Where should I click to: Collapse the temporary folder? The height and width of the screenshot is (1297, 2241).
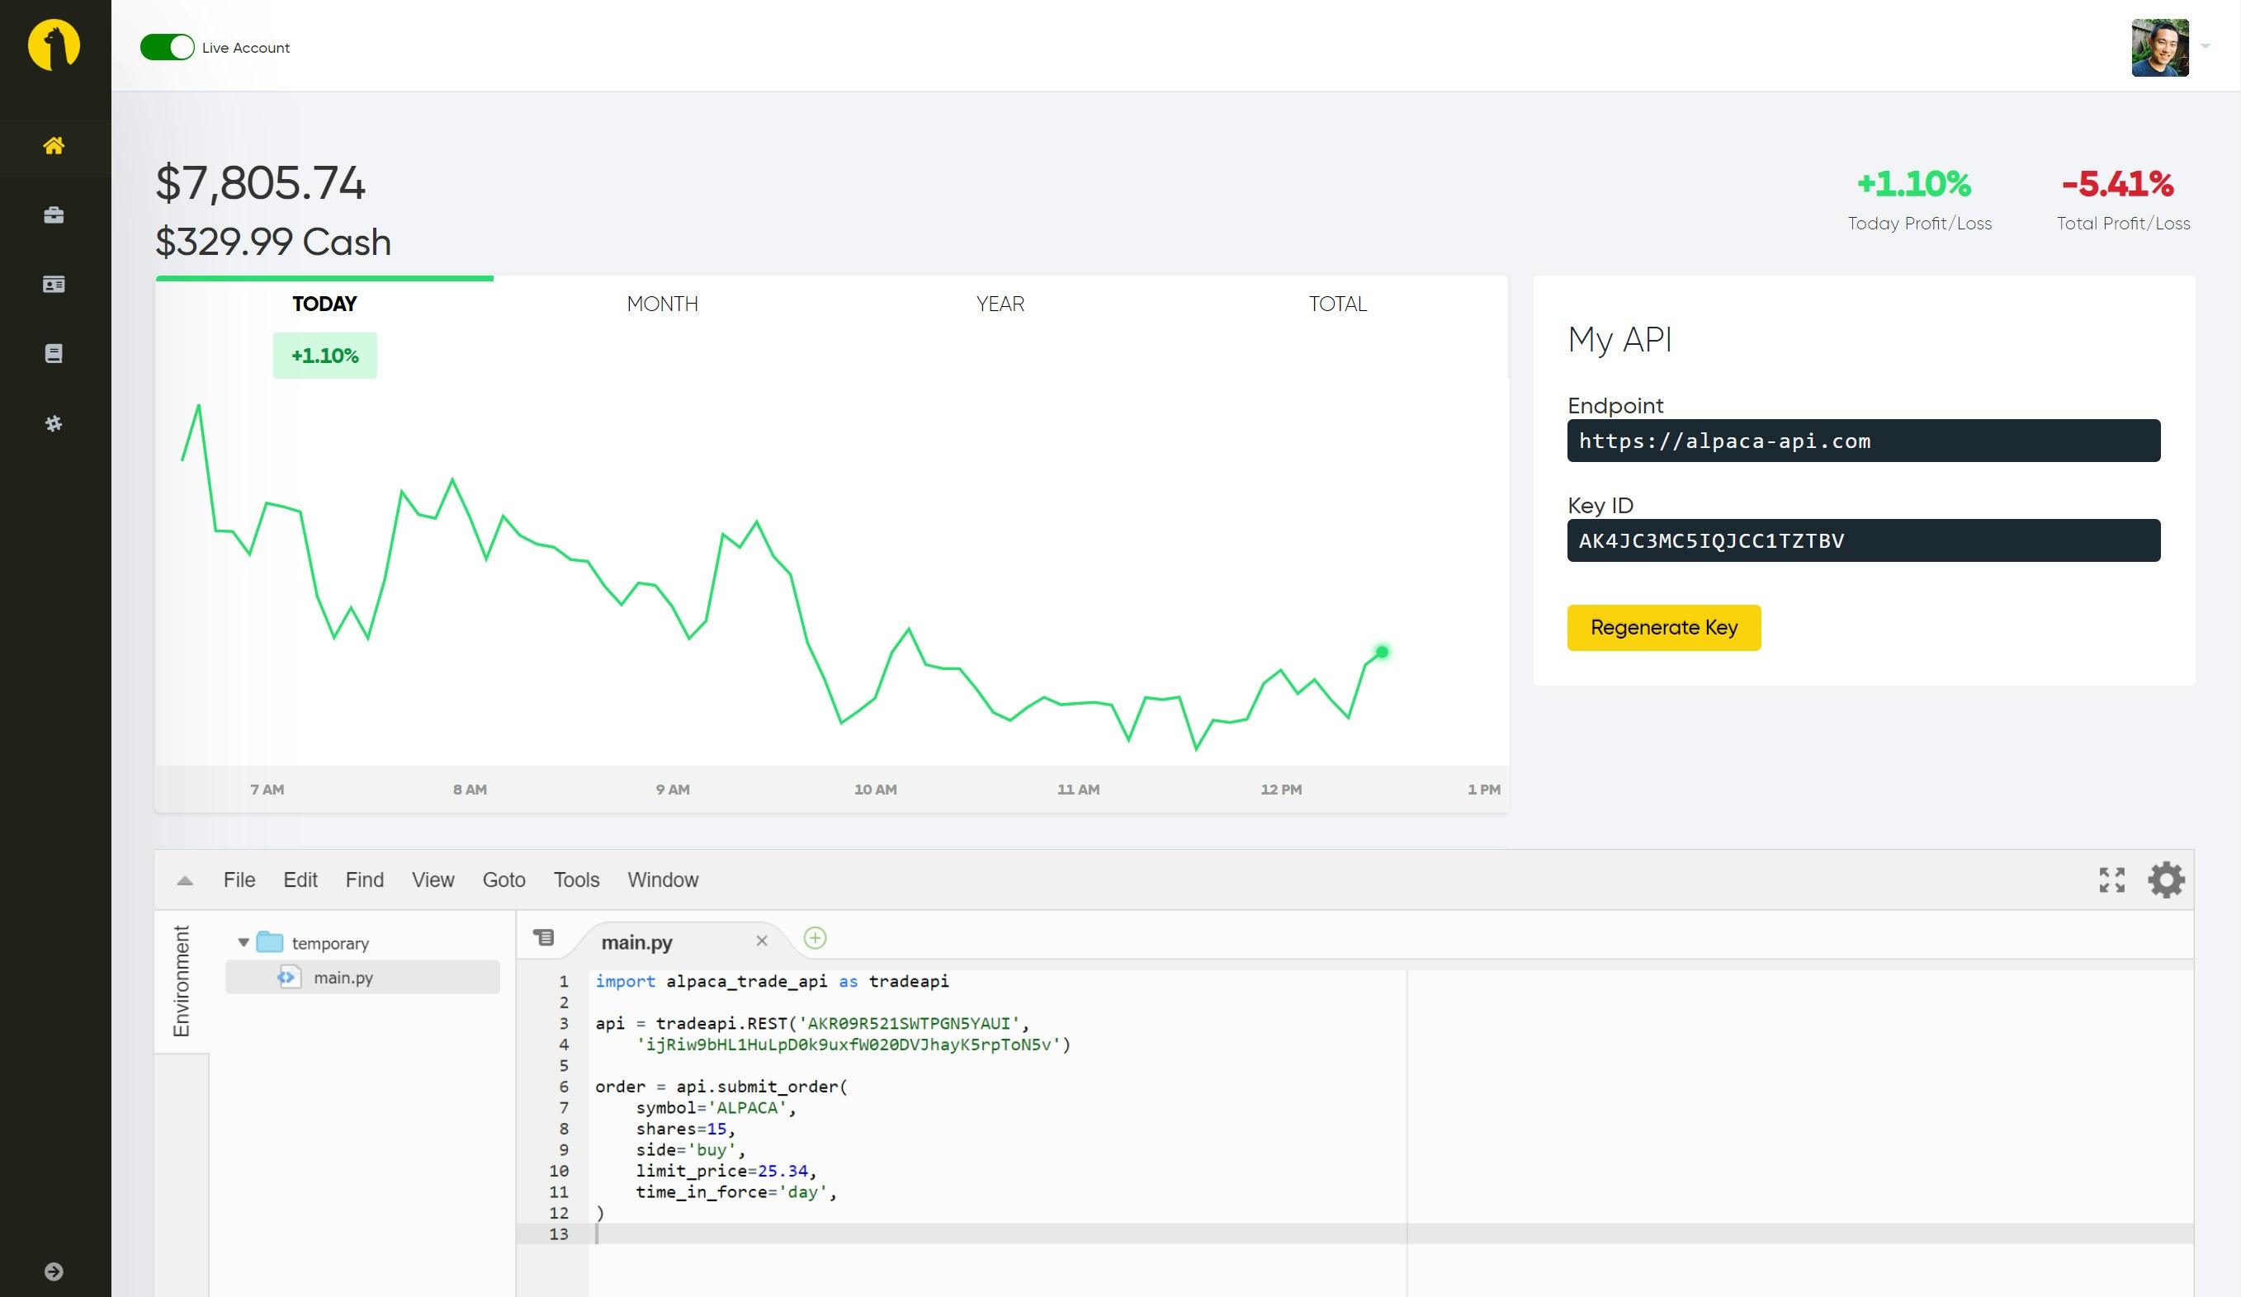point(243,942)
